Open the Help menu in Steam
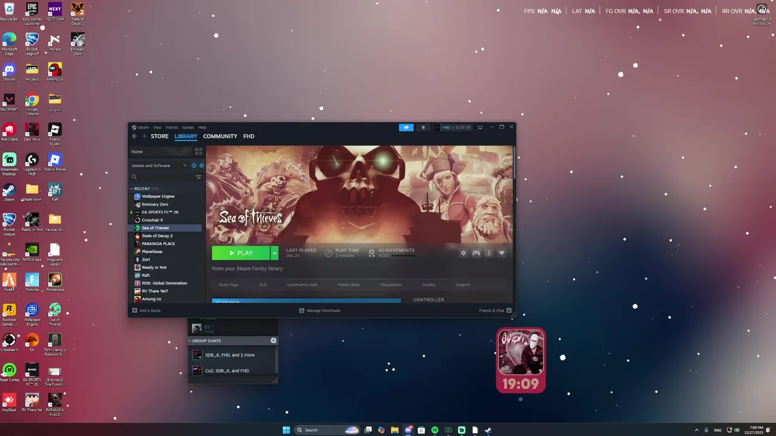Viewport: 776px width, 436px height. (202, 127)
